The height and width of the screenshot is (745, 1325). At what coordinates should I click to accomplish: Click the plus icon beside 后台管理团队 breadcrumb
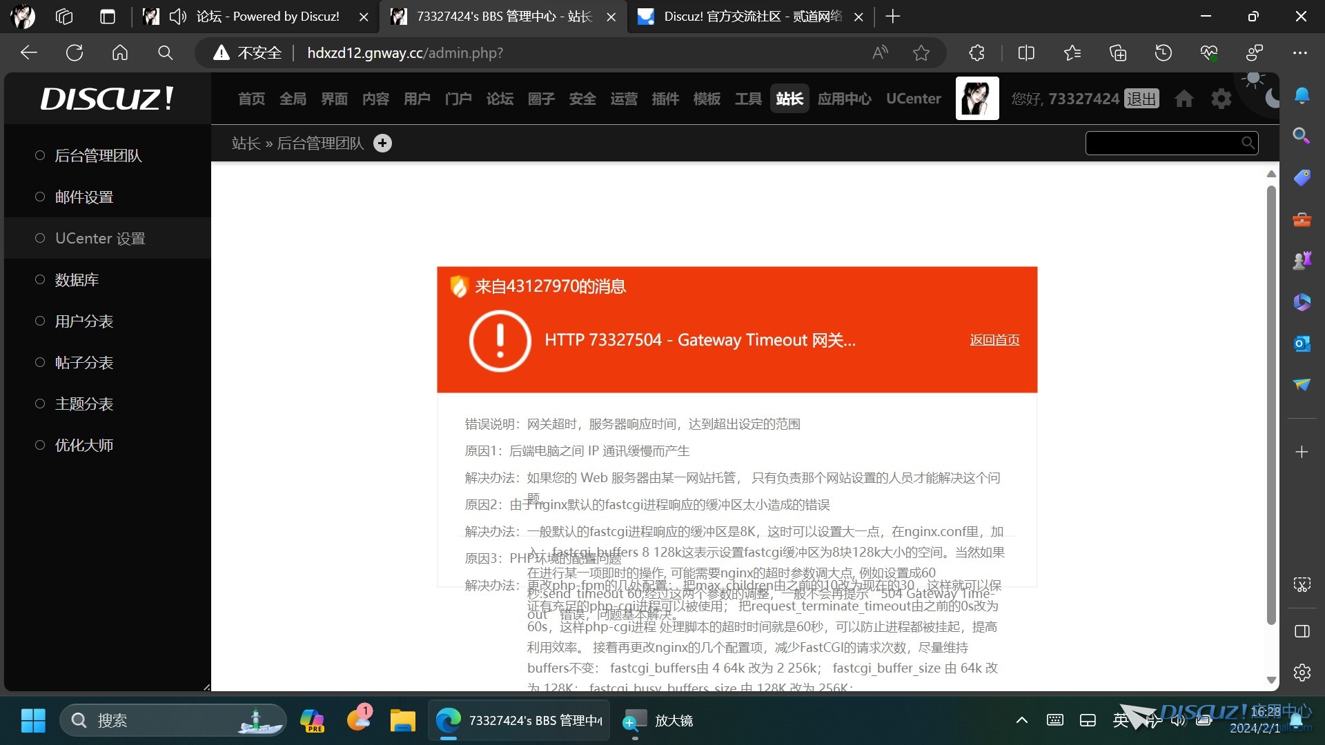(382, 143)
